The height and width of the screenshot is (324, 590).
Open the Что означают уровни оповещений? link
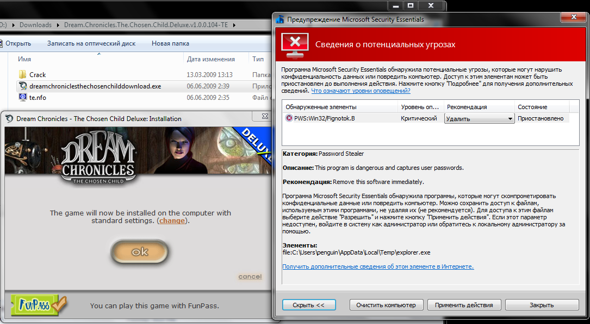pos(361,91)
